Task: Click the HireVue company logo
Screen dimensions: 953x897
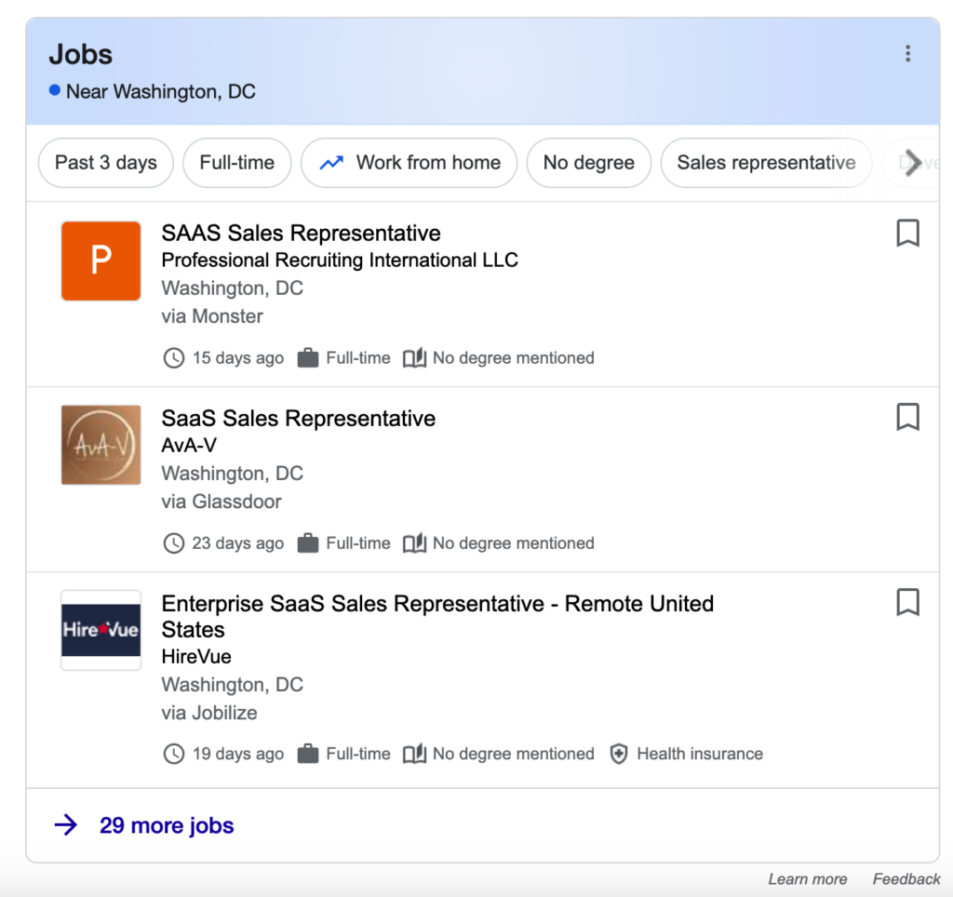Action: [x=101, y=630]
